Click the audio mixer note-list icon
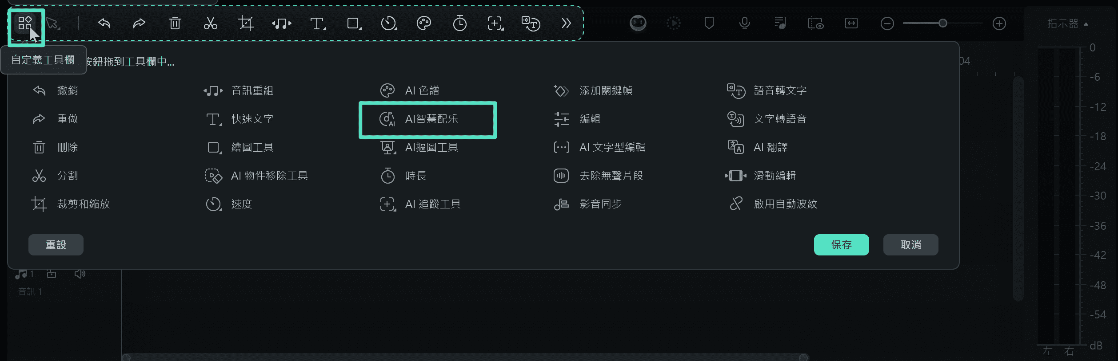Viewport: 1118px width, 361px height. pos(780,23)
